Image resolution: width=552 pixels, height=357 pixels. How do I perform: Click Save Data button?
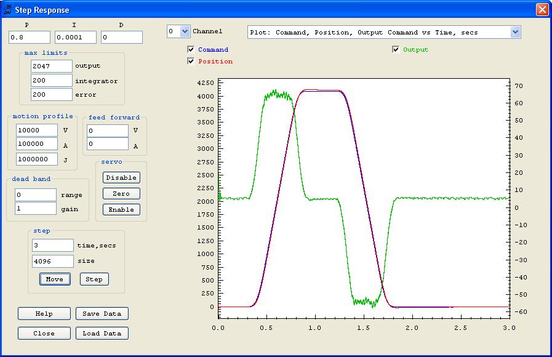tap(103, 314)
